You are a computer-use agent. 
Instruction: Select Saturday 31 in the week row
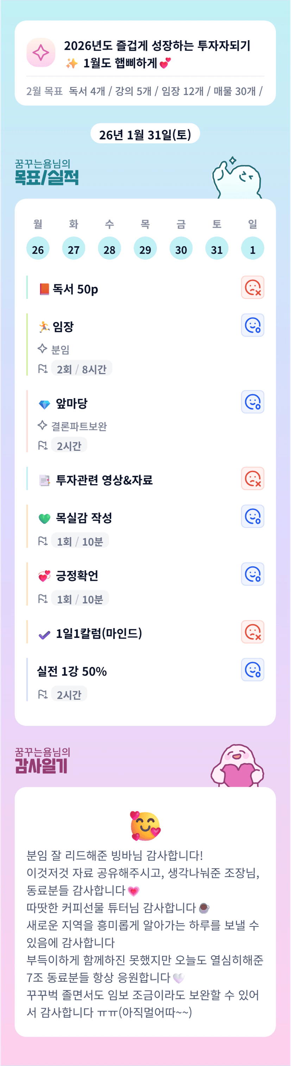click(217, 249)
